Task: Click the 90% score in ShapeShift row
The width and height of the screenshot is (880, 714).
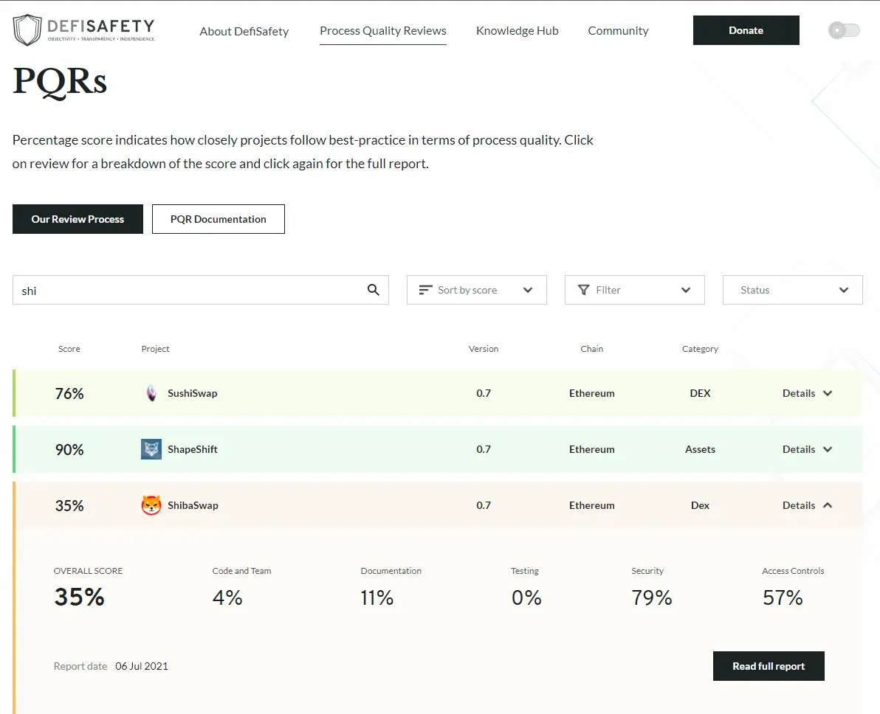Action: (x=69, y=450)
